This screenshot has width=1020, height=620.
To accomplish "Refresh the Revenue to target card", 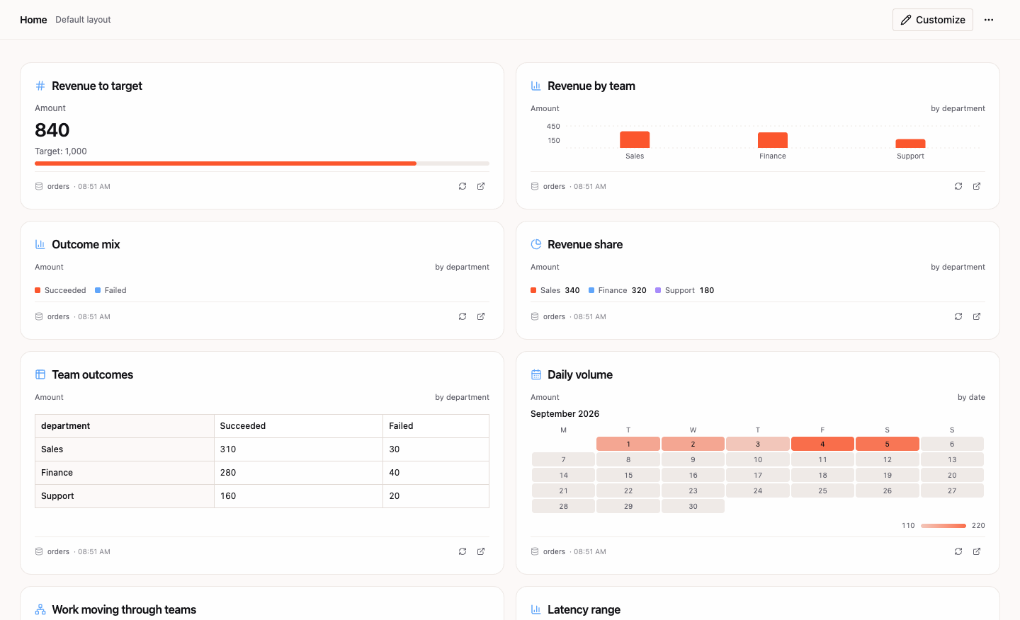I will point(463,186).
